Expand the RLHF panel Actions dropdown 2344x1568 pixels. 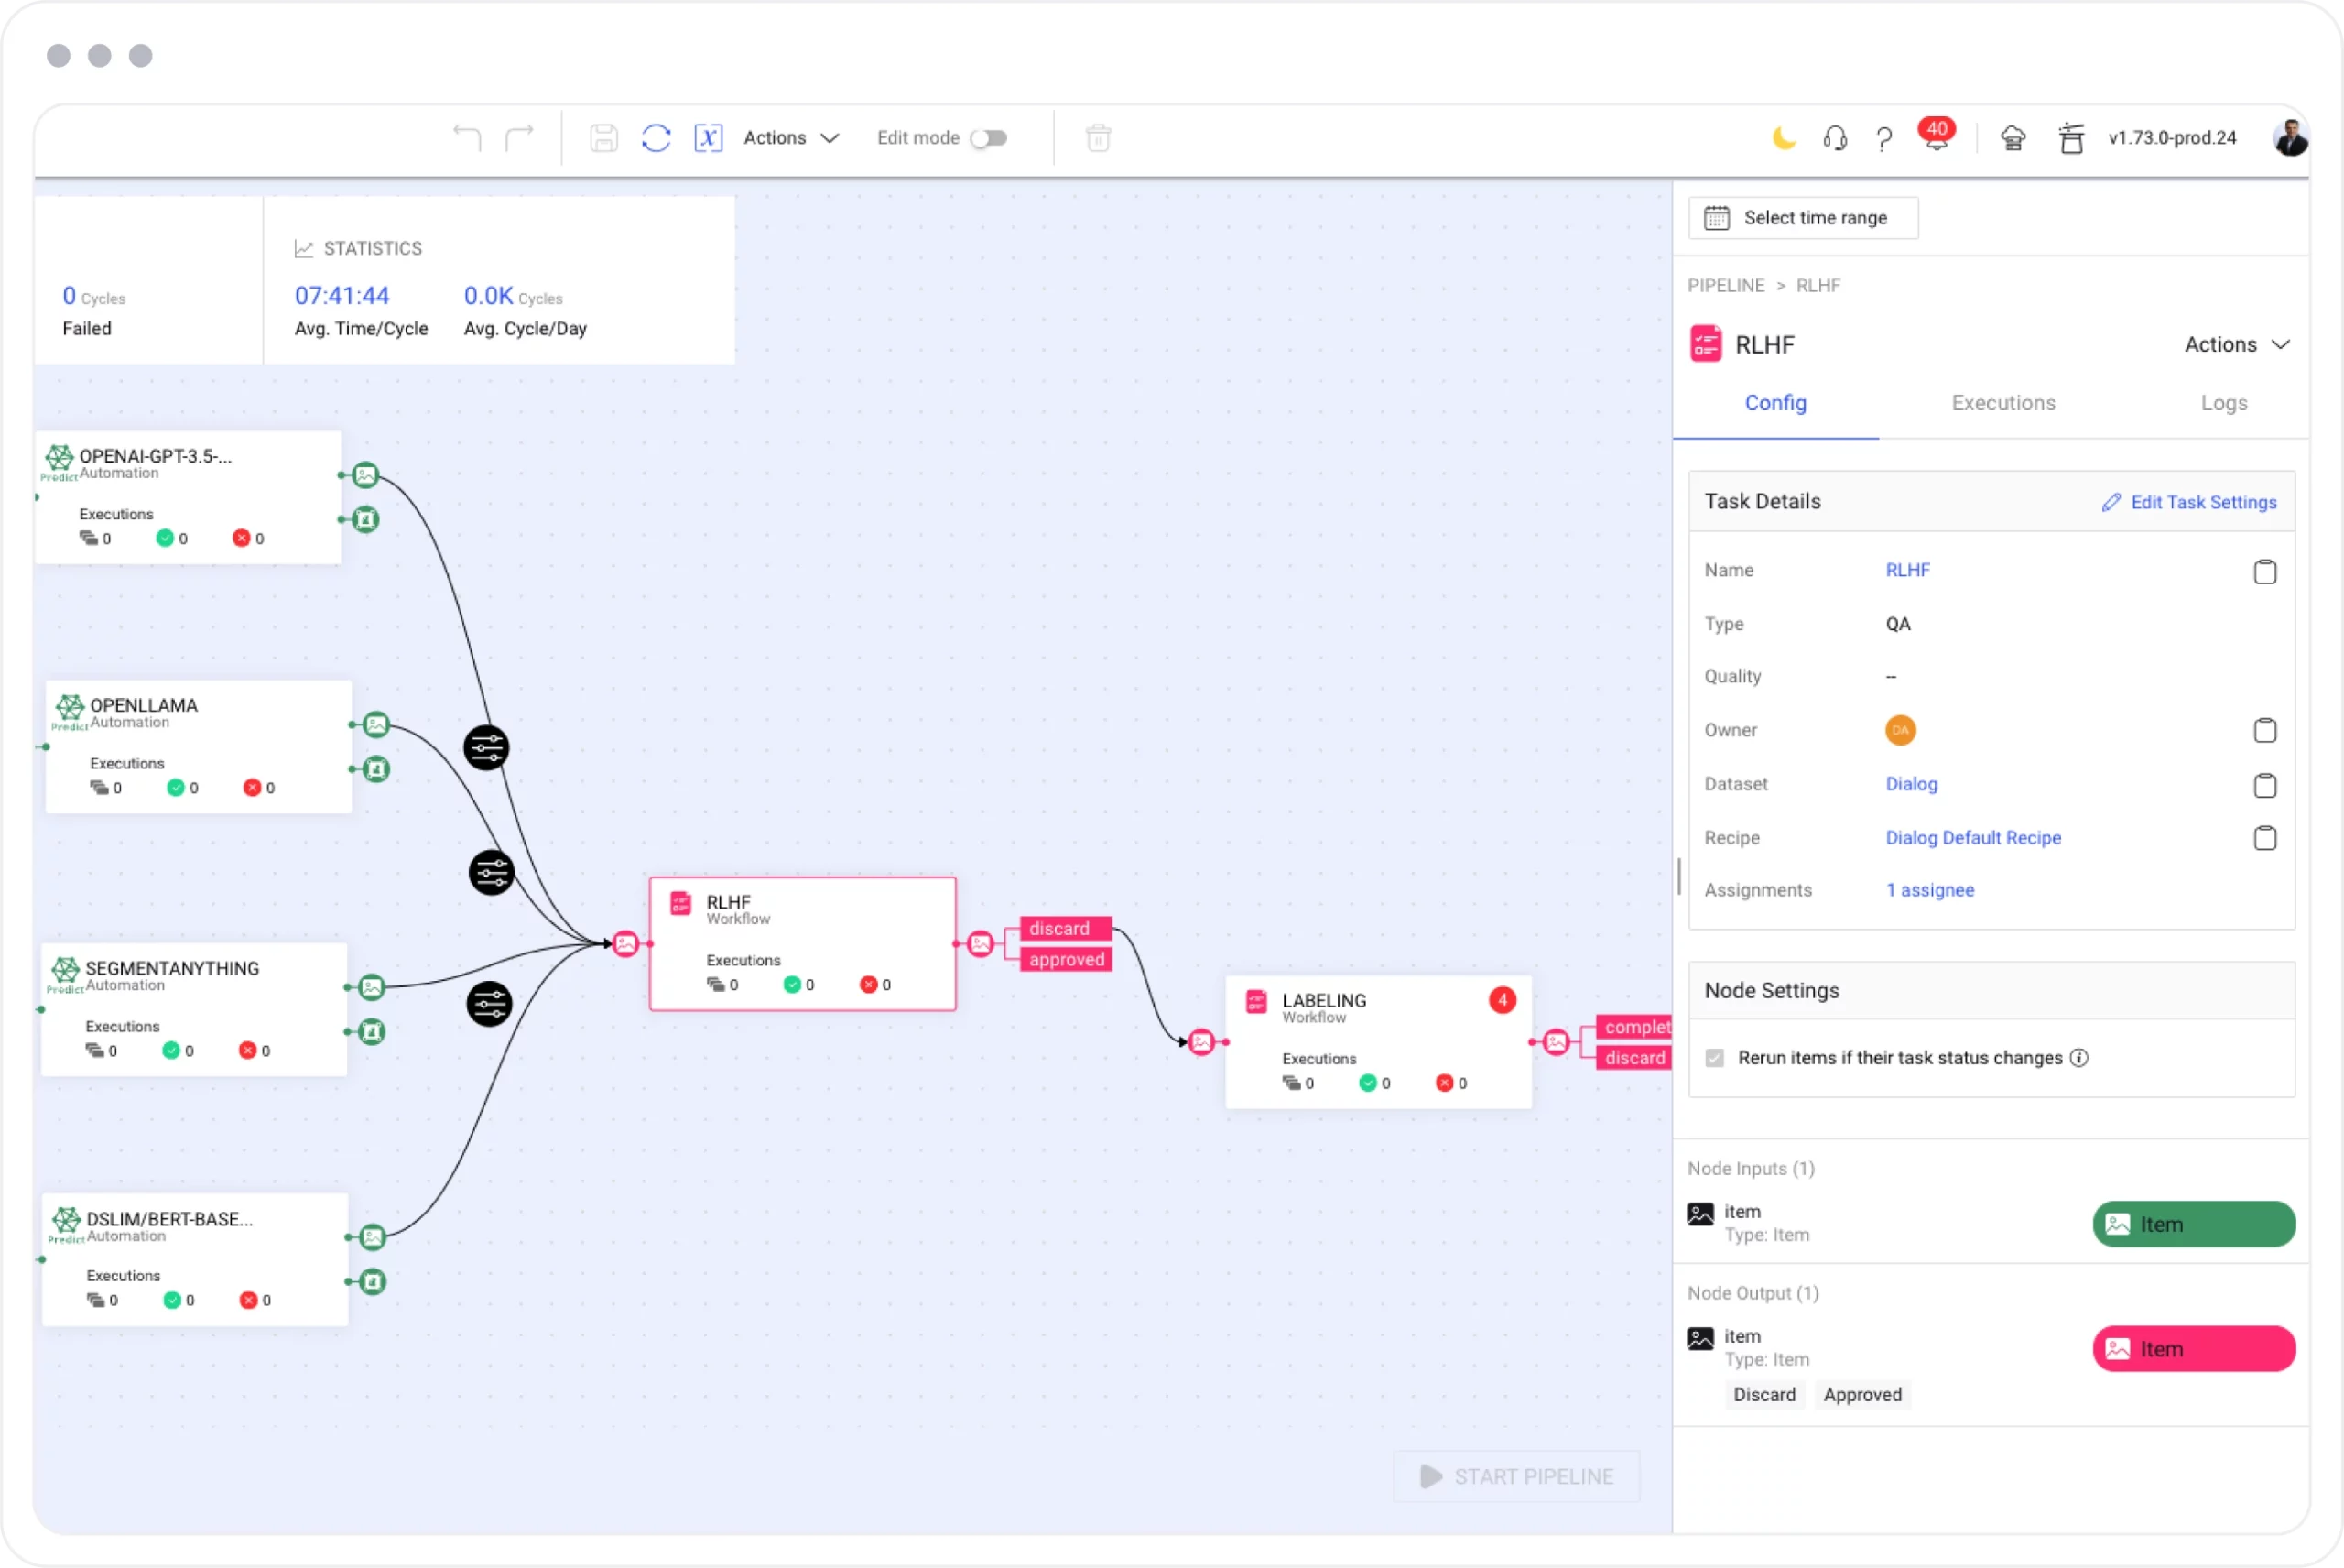coord(2236,344)
